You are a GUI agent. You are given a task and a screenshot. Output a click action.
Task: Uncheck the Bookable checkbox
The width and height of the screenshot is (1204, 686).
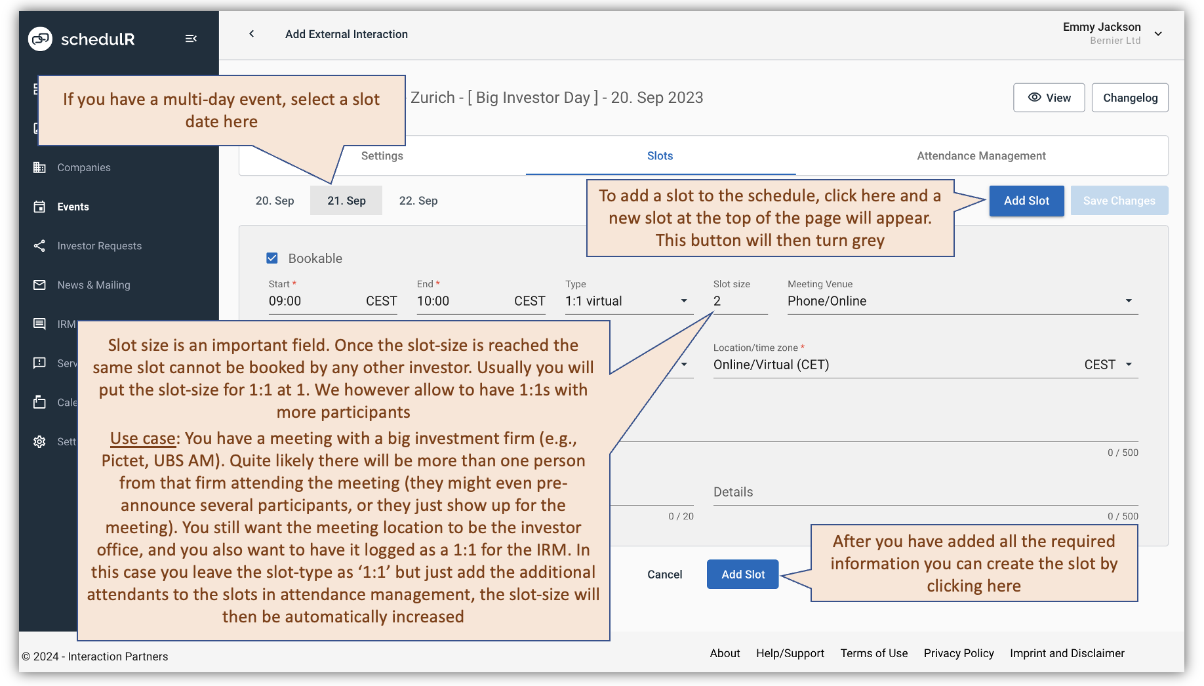coord(272,258)
